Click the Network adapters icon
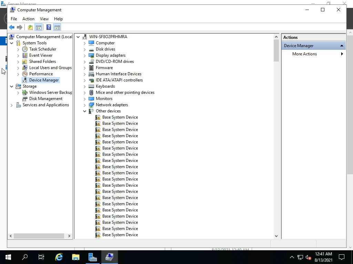 (x=91, y=104)
